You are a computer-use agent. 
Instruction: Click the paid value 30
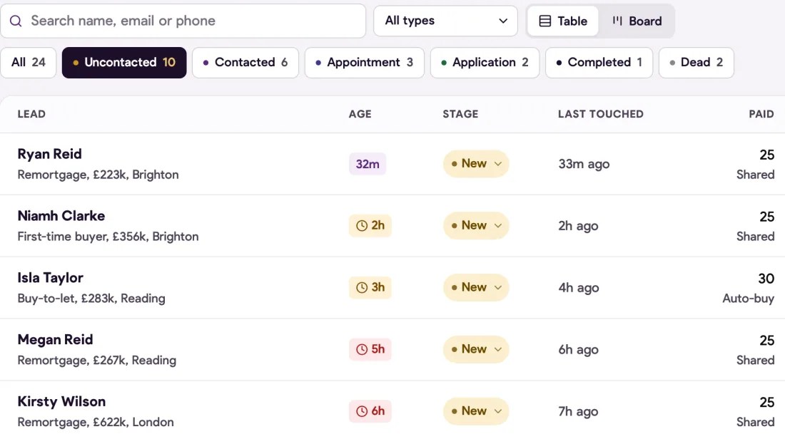click(x=766, y=279)
